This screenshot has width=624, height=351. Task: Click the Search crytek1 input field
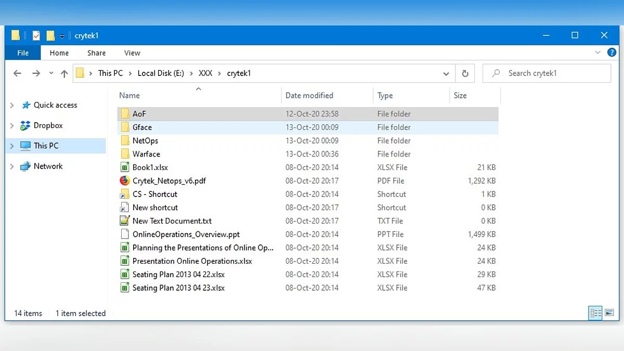pyautogui.click(x=551, y=73)
